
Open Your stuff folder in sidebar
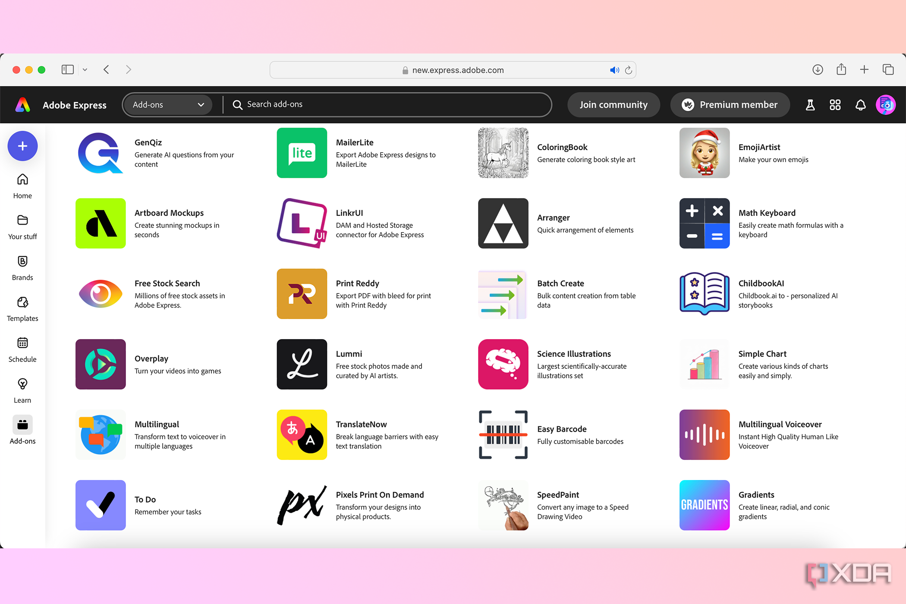(x=22, y=227)
